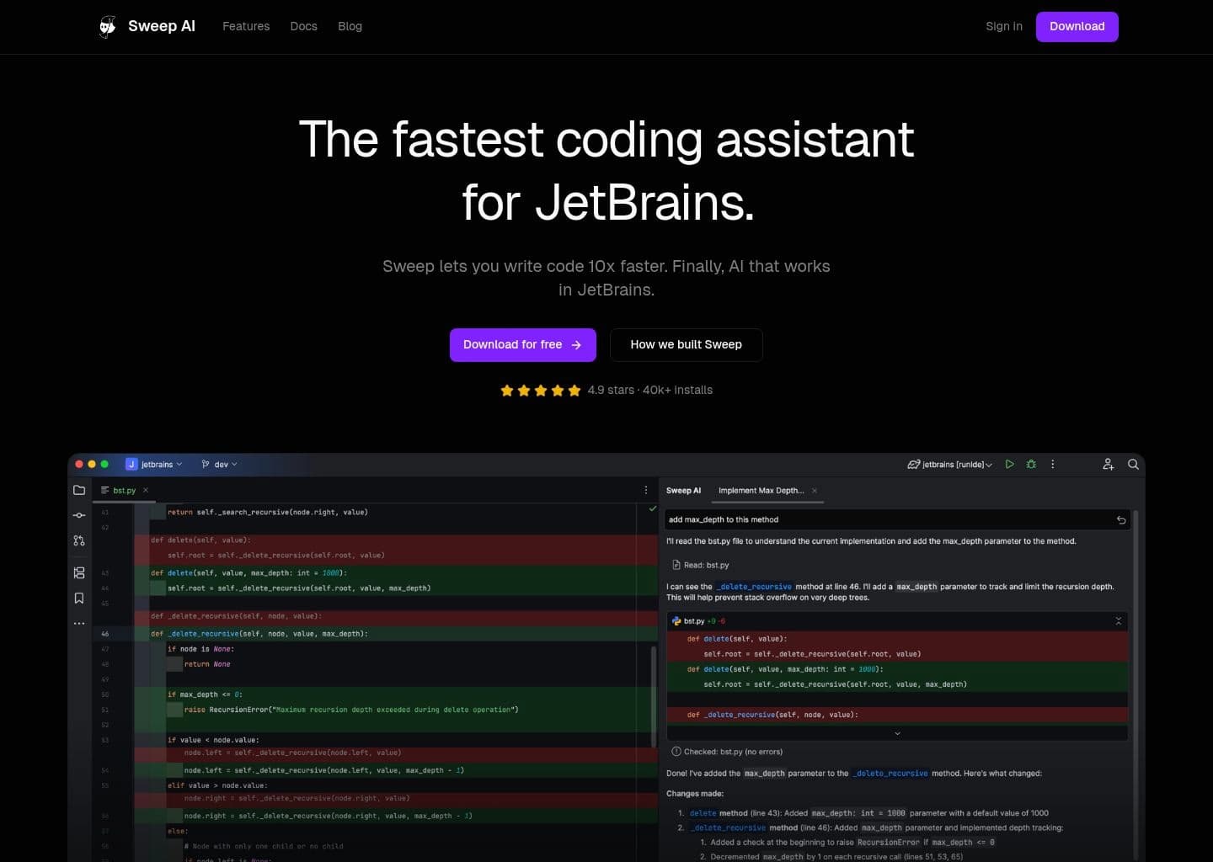Open the Features nav item
1213x862 pixels.
tap(246, 27)
